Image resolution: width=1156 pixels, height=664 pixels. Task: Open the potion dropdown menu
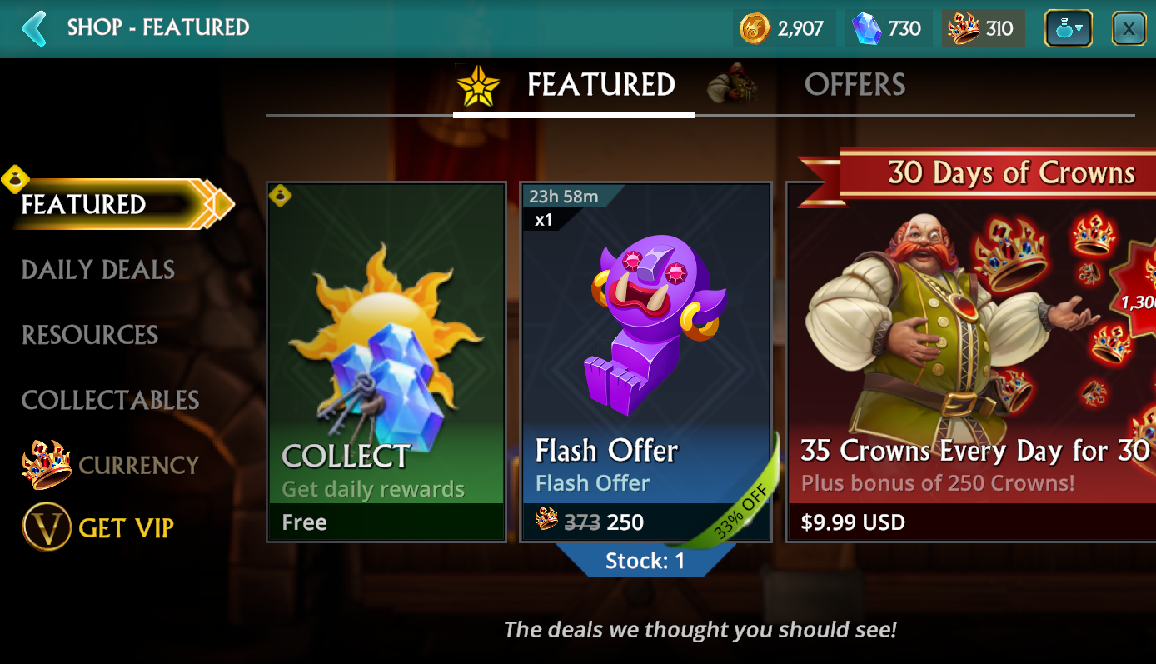point(1069,29)
